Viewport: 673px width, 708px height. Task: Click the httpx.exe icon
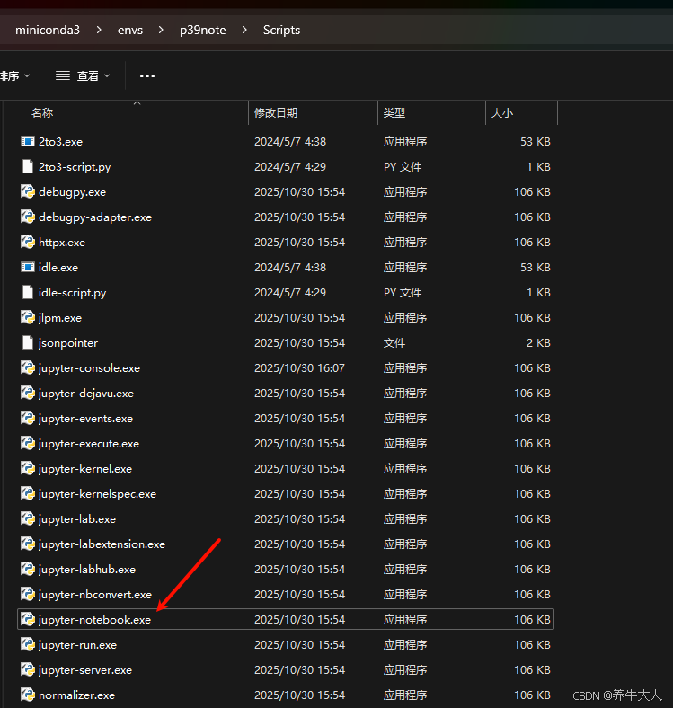coord(28,243)
